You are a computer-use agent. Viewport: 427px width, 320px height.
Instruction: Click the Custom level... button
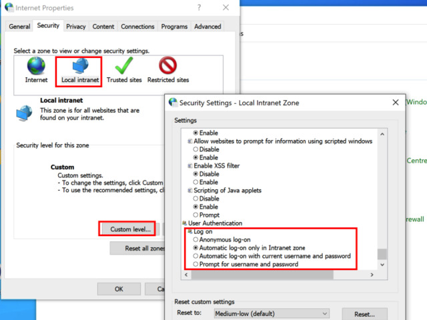127,229
